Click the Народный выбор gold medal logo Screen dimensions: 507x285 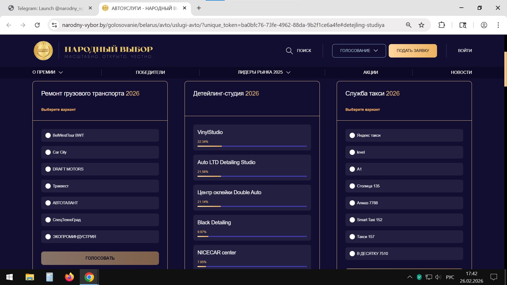[x=43, y=50]
